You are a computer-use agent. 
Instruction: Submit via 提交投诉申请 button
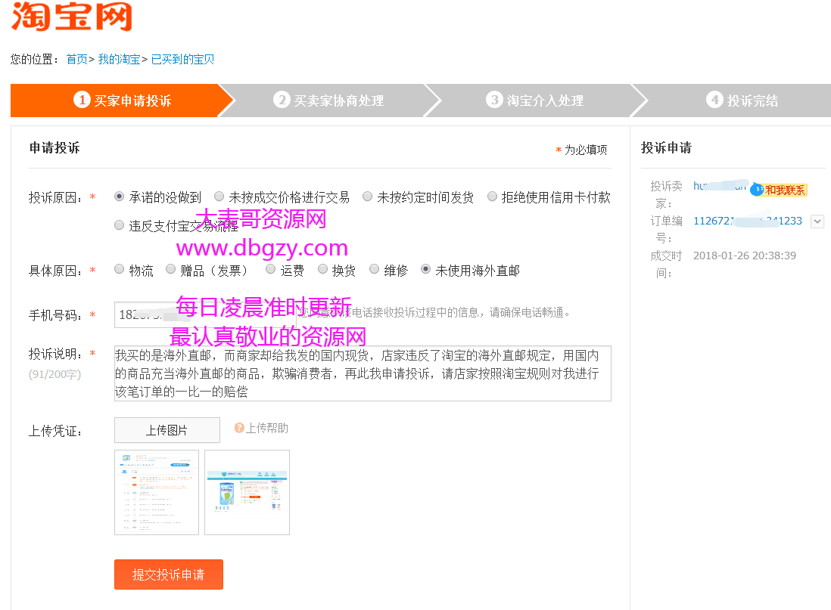click(x=168, y=574)
